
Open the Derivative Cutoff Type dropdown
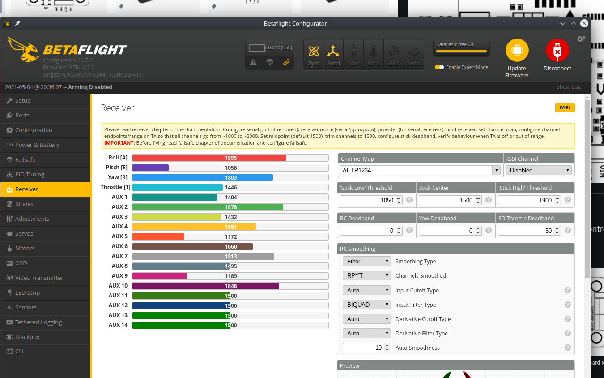(x=367, y=319)
